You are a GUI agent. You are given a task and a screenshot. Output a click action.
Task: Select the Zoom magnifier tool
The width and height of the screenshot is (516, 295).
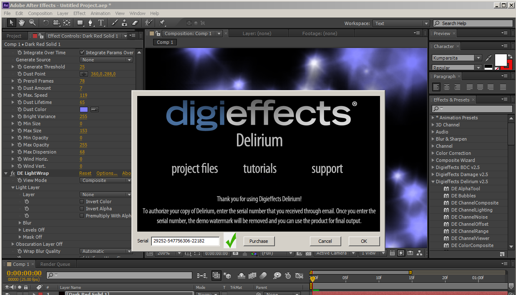pos(32,23)
